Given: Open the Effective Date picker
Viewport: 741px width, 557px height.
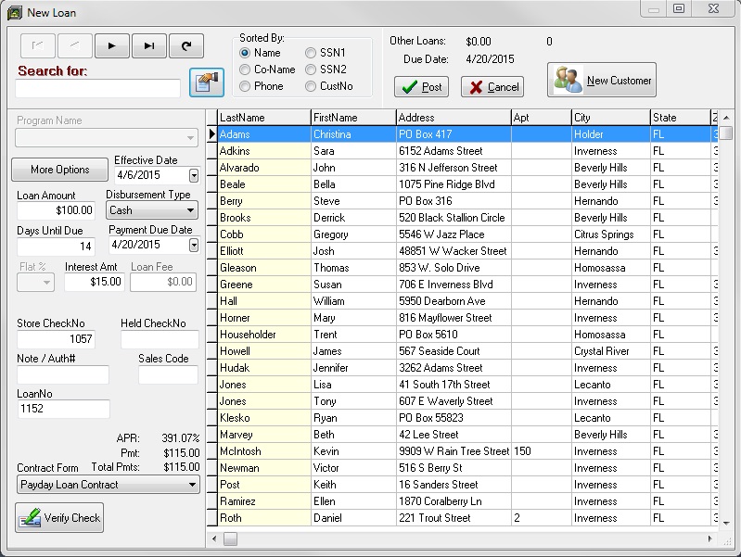Looking at the screenshot, I should pyautogui.click(x=194, y=176).
